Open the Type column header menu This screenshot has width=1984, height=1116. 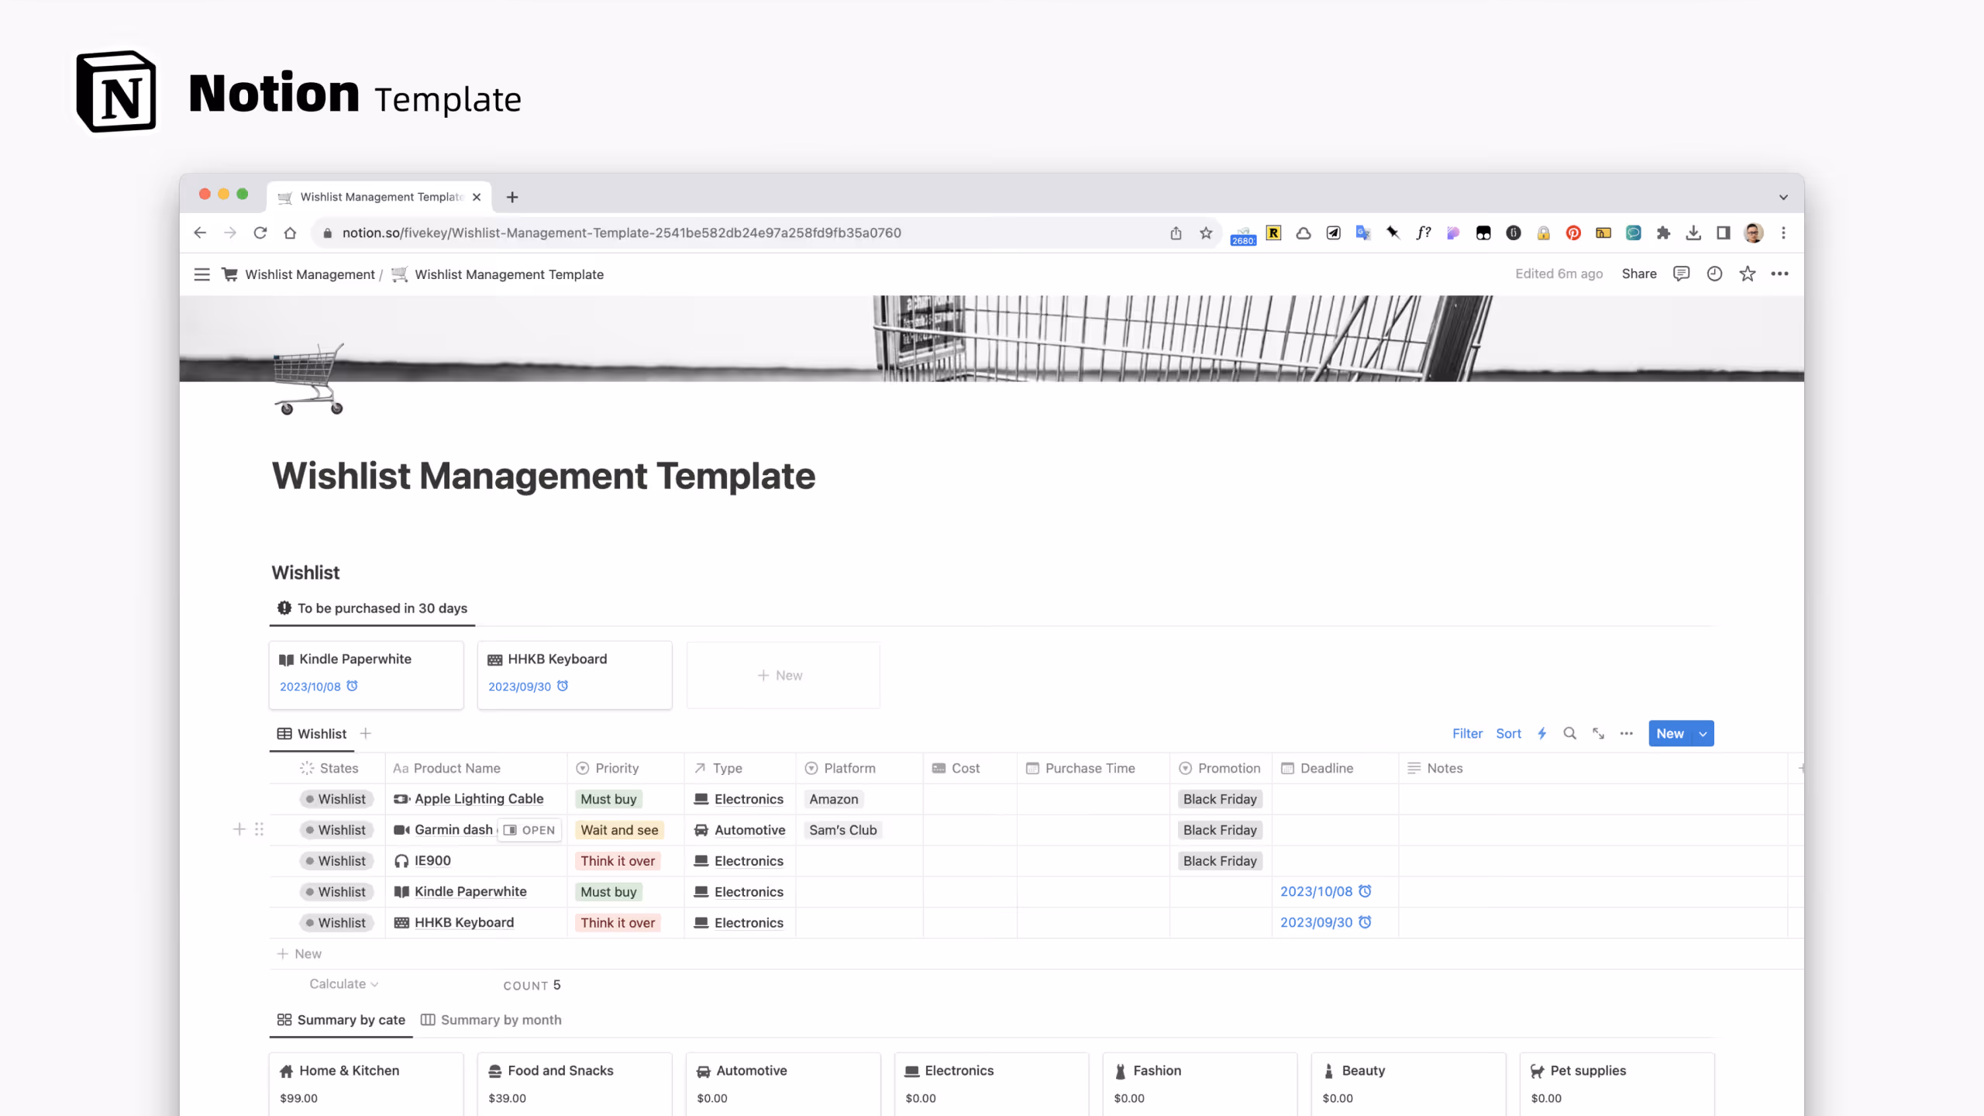tap(740, 768)
